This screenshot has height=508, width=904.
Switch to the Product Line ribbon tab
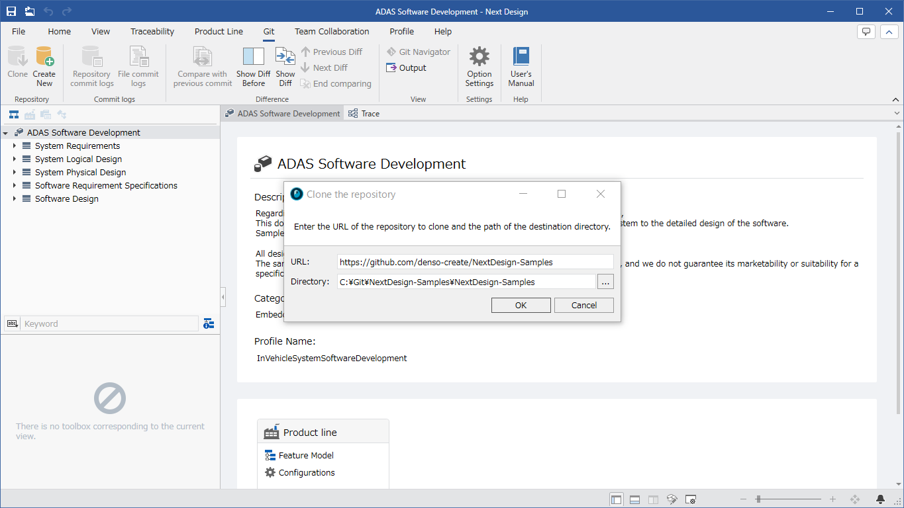219,31
